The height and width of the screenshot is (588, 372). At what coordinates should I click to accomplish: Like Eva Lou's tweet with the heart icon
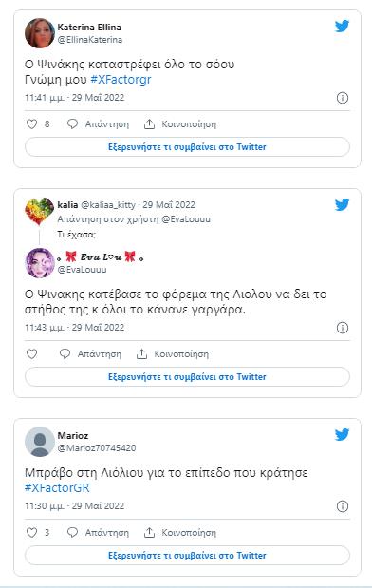32,354
